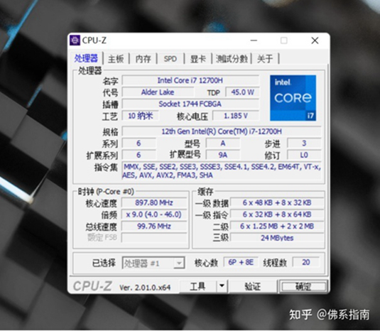The width and height of the screenshot is (380, 331).
Task: Click the CPU-Z app icon in title bar
Action: [x=75, y=40]
